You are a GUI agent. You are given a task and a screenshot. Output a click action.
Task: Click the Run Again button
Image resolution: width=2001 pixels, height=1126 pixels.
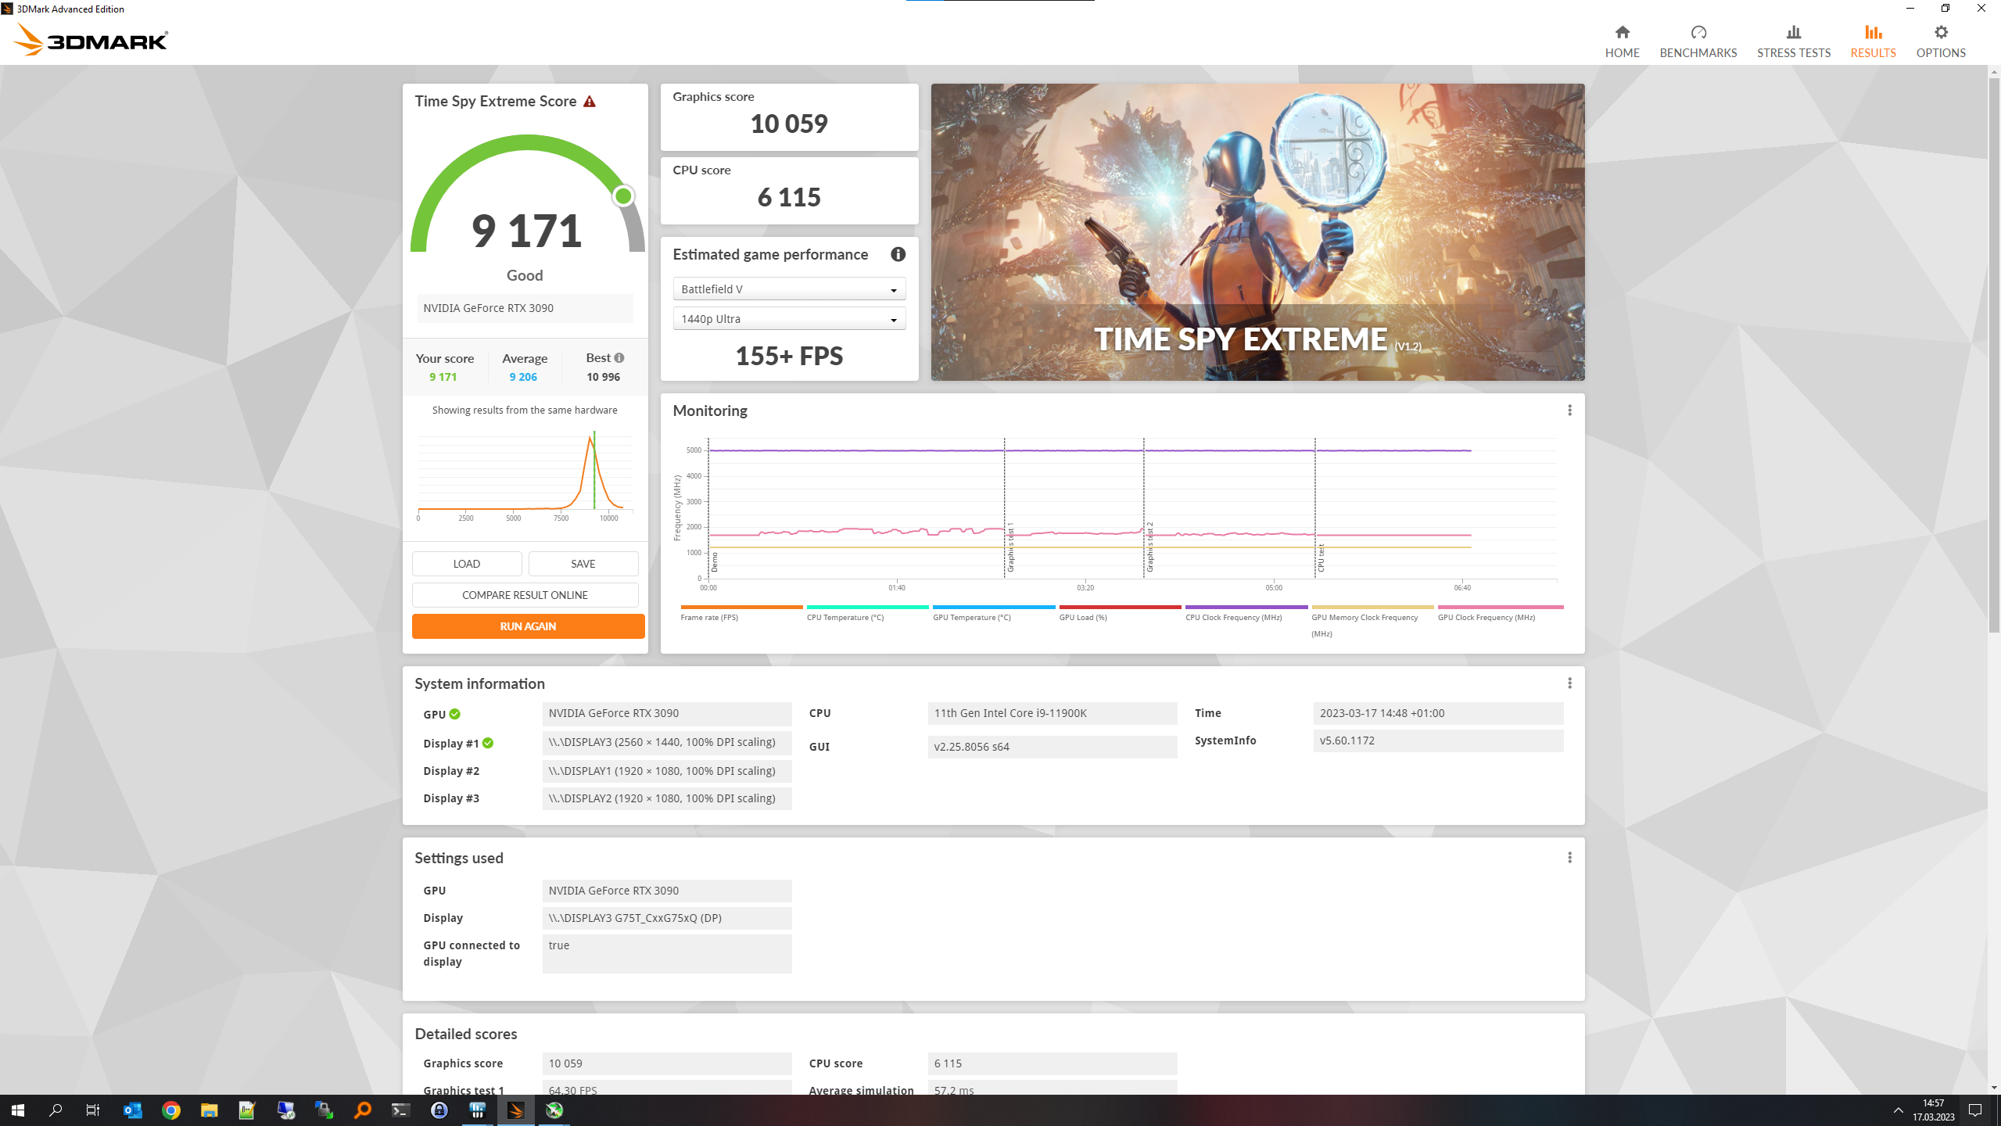coord(528,626)
